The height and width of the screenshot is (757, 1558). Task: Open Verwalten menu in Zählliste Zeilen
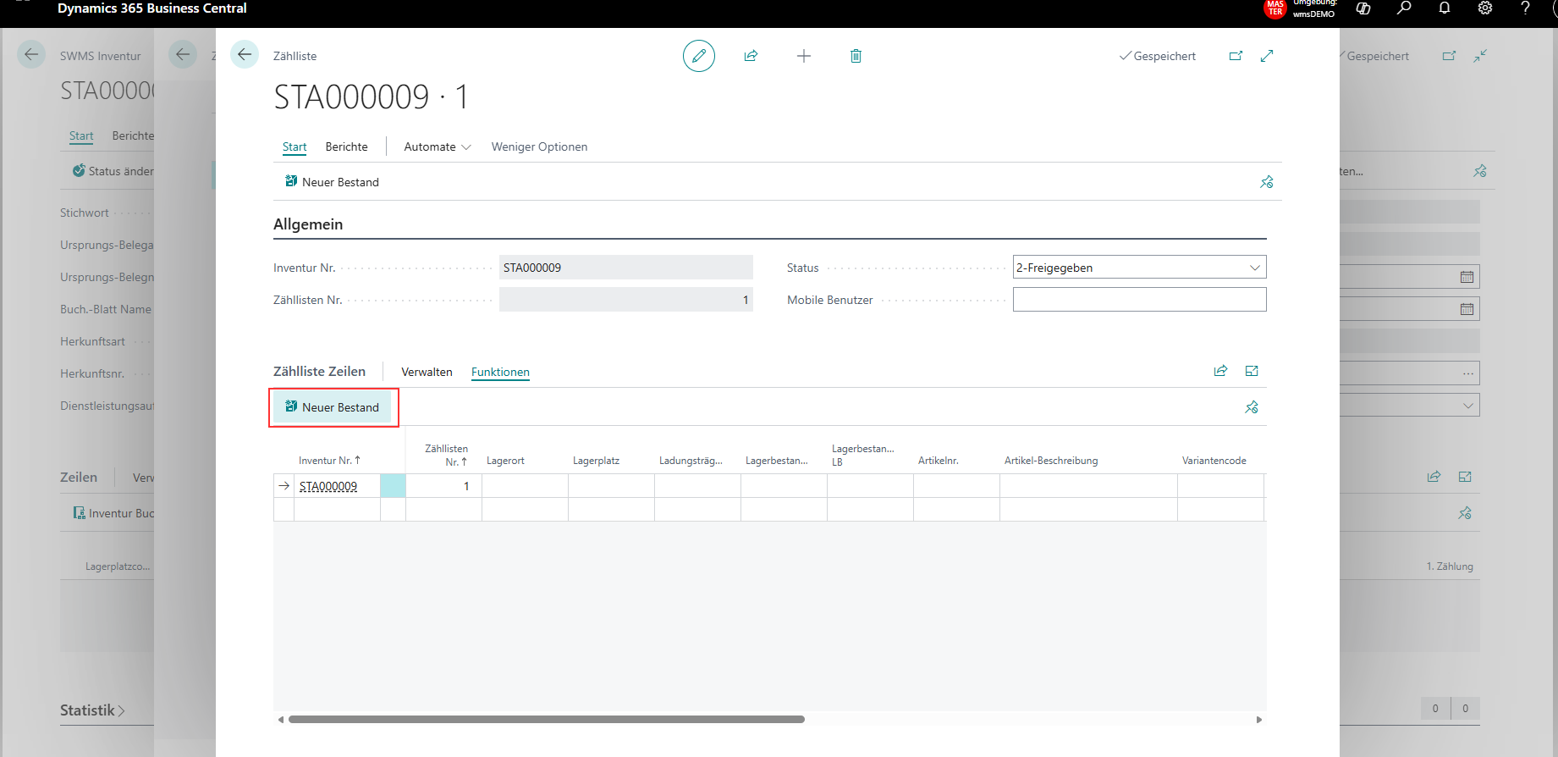(427, 372)
